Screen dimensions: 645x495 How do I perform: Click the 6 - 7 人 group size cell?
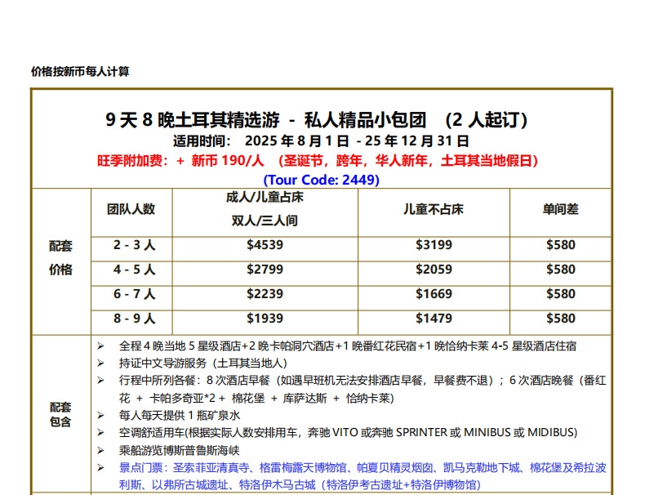point(131,294)
